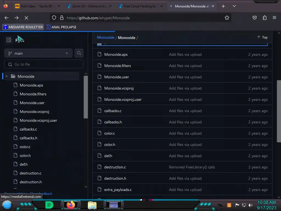Open the Firefox hamburger menu
The height and width of the screenshot is (211, 281).
[x=274, y=18]
